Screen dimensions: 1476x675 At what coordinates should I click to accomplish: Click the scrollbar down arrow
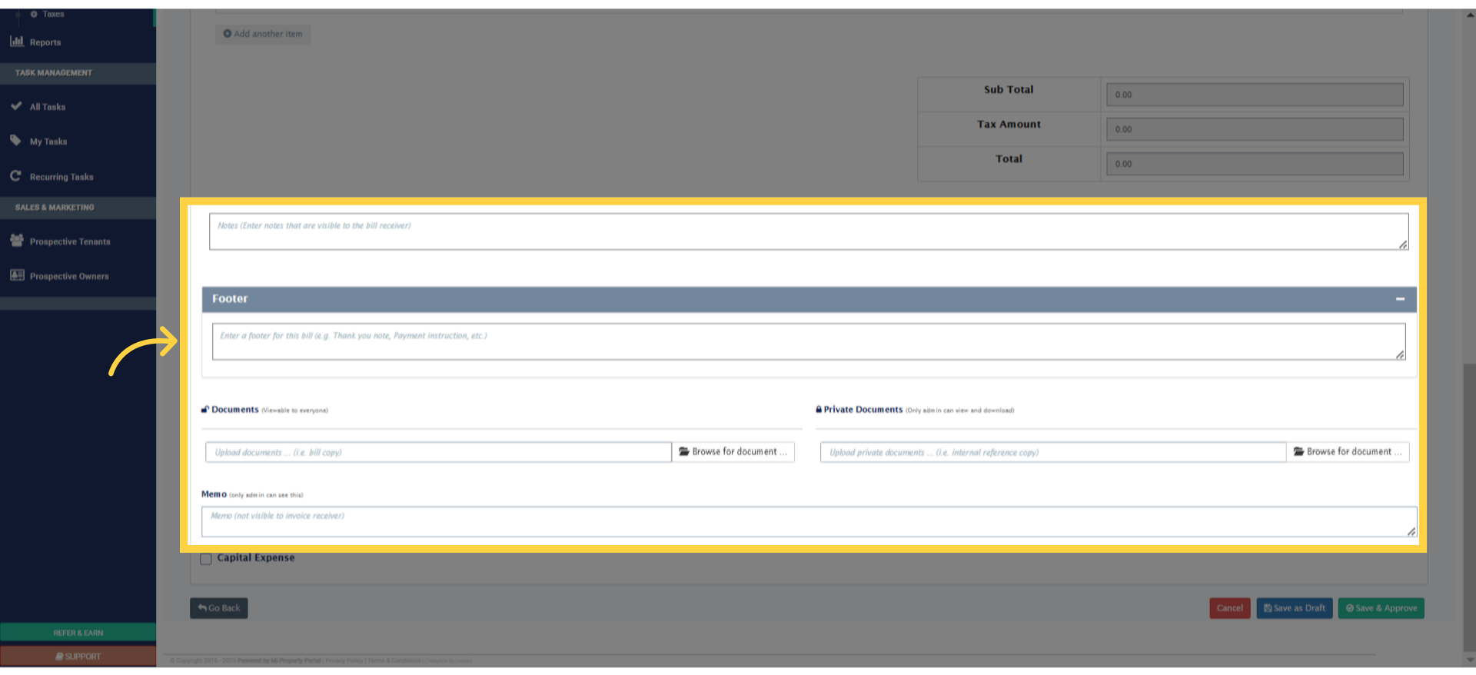tap(1469, 660)
